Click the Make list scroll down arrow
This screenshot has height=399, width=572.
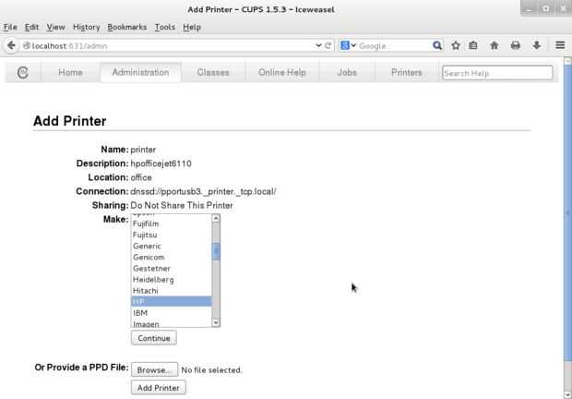click(x=216, y=322)
